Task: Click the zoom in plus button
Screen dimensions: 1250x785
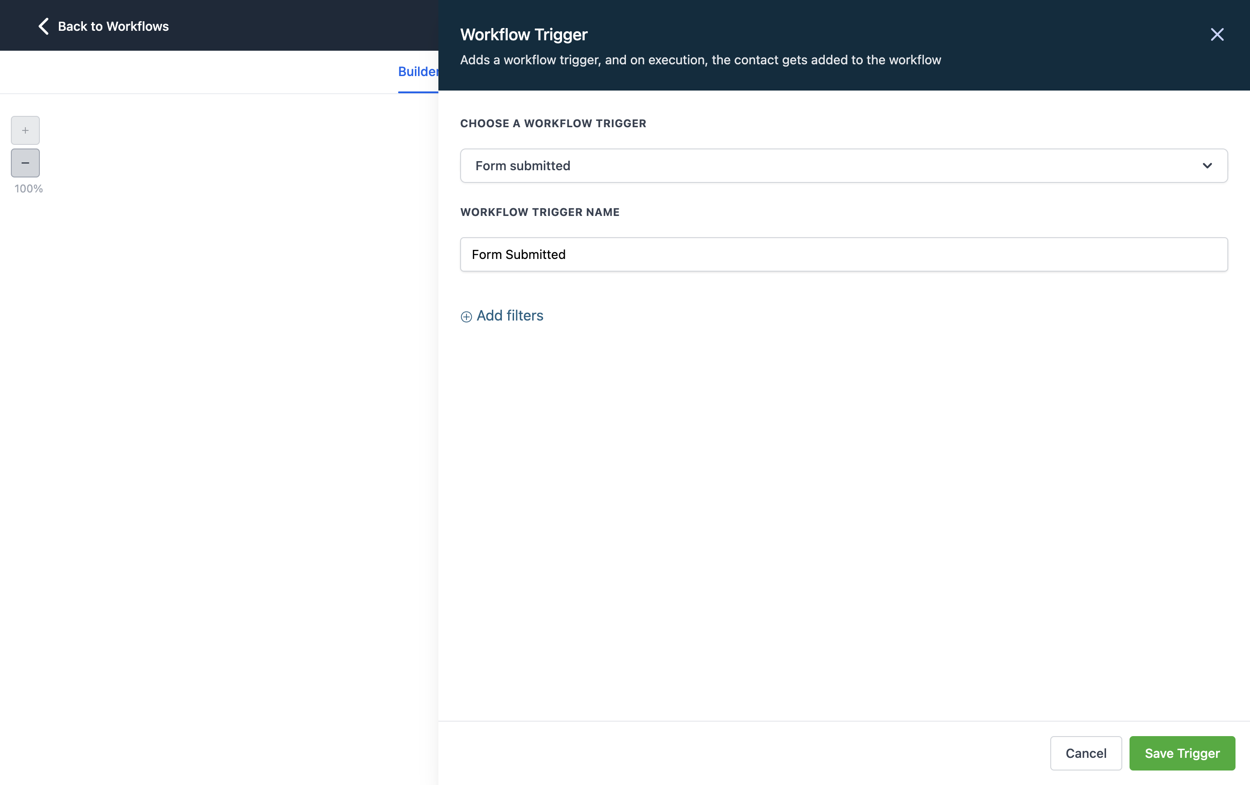Action: click(x=25, y=130)
